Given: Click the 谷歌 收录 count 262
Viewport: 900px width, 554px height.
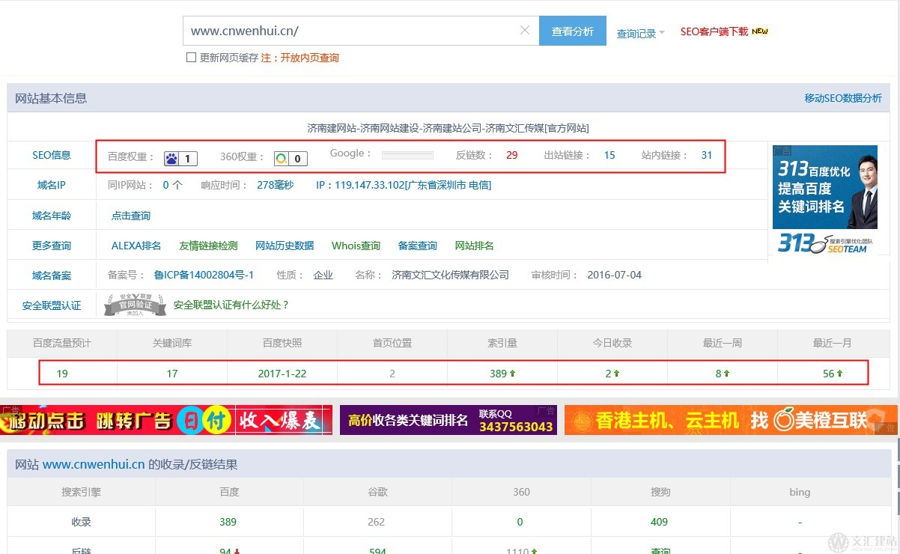Looking at the screenshot, I should (x=376, y=522).
